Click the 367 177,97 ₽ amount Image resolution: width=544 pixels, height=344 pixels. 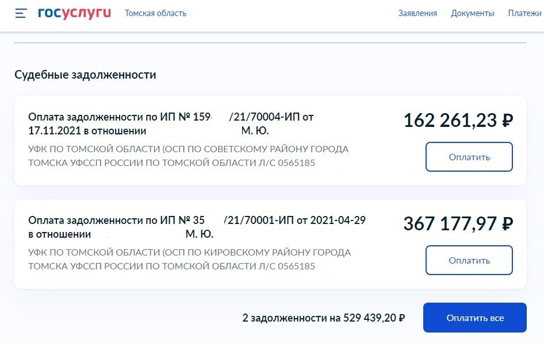pos(458,224)
